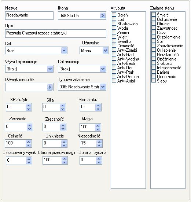
Task: Toggle the Ślepy state checkbox
Action: (x=154, y=80)
